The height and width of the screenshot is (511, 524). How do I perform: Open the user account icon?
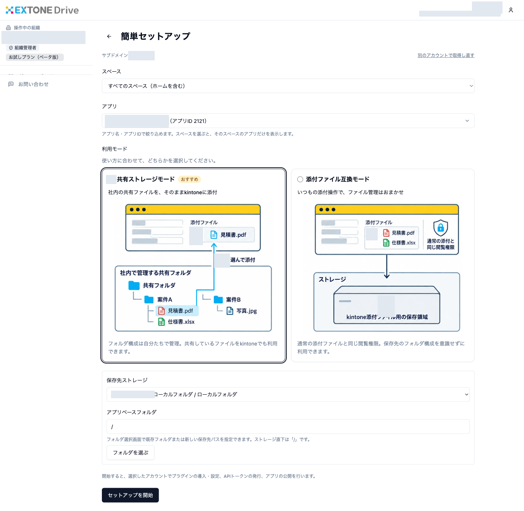coord(511,10)
